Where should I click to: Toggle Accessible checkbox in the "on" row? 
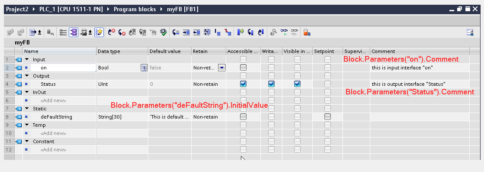(x=243, y=67)
